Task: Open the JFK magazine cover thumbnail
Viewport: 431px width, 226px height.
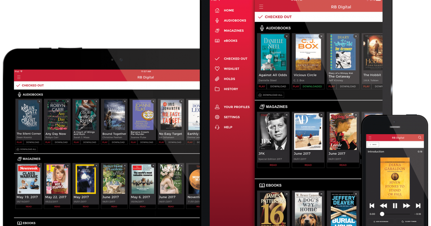Action: click(273, 131)
